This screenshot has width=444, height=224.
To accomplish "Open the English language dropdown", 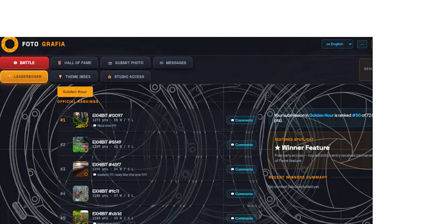I will [337, 44].
